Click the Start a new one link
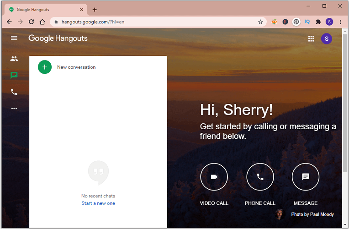The width and height of the screenshot is (349, 229). [98, 203]
